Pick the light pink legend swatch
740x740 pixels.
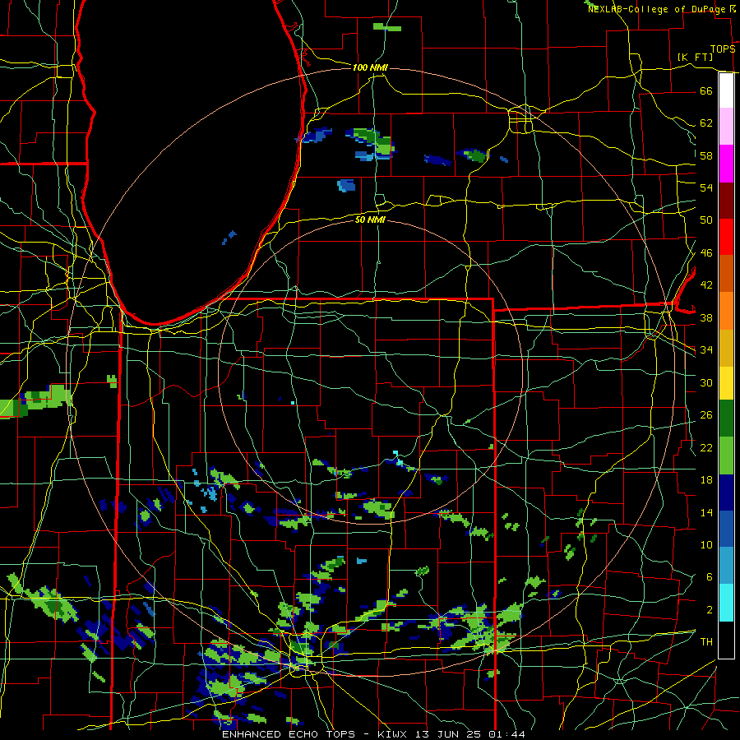click(x=726, y=127)
